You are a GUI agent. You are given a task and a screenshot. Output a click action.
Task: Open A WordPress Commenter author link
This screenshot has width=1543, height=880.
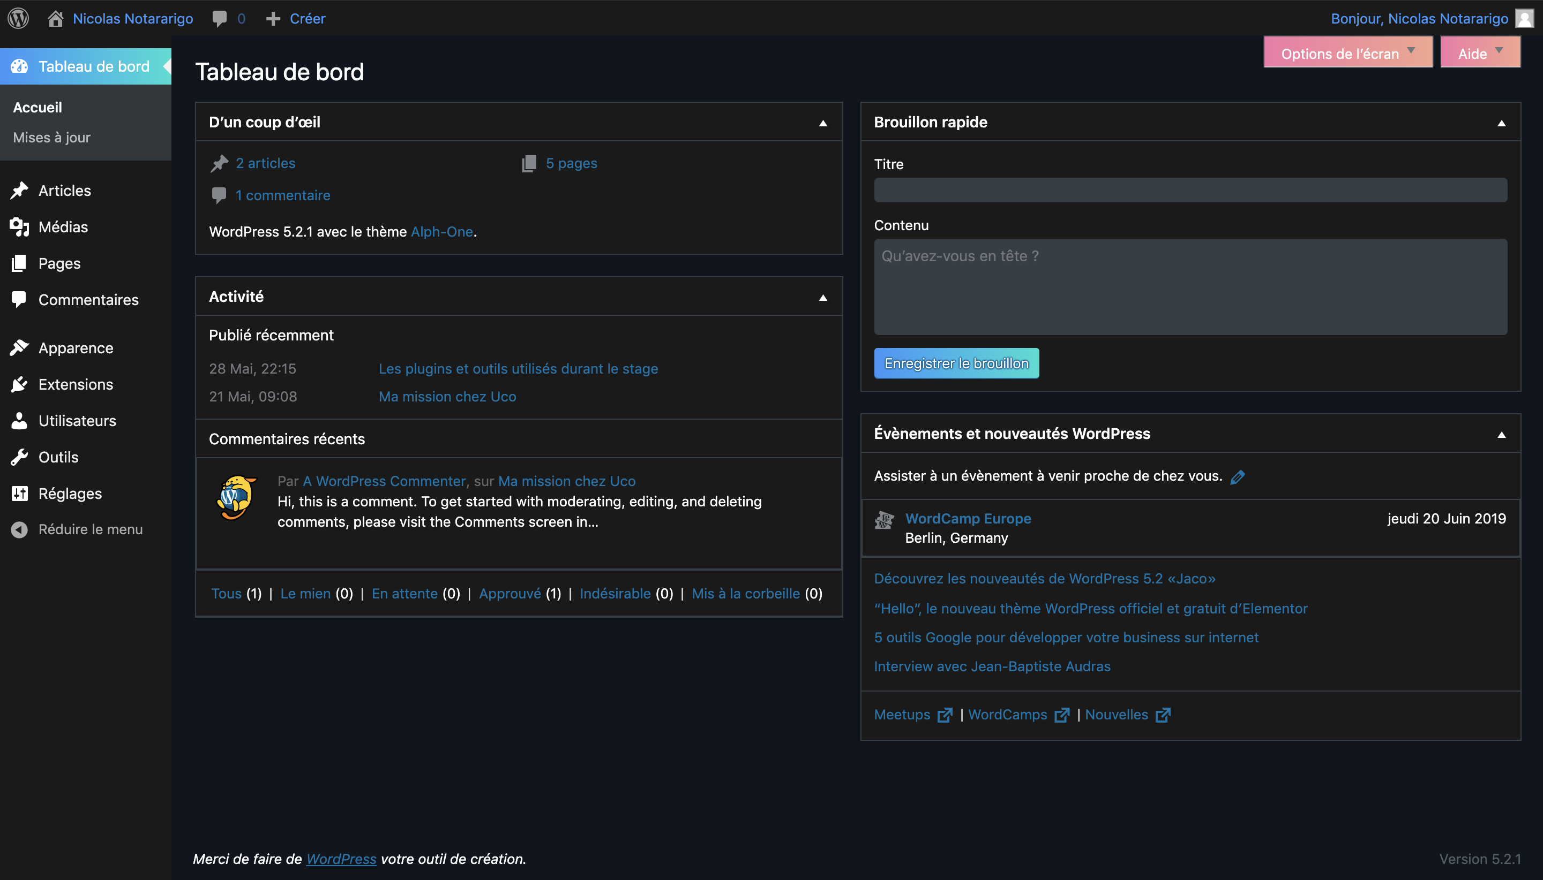(x=384, y=481)
